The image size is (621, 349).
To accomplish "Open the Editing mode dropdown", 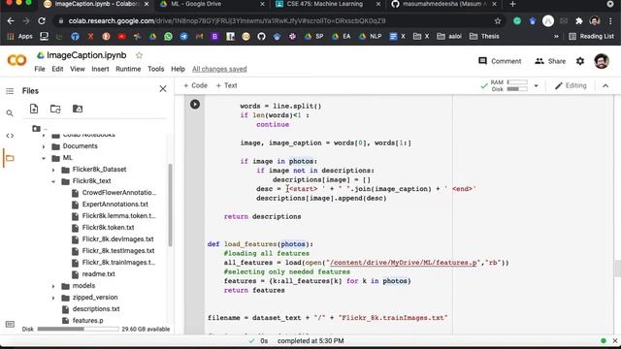I will click(x=571, y=85).
